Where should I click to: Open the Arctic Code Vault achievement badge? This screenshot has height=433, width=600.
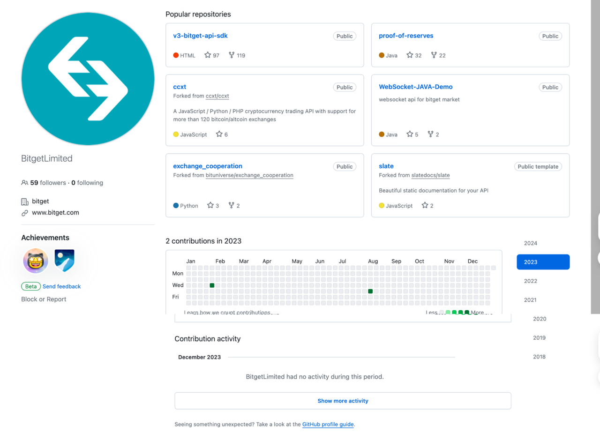(64, 261)
